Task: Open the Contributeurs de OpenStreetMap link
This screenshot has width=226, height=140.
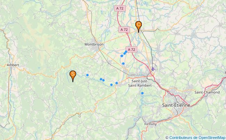Action: click(197, 138)
